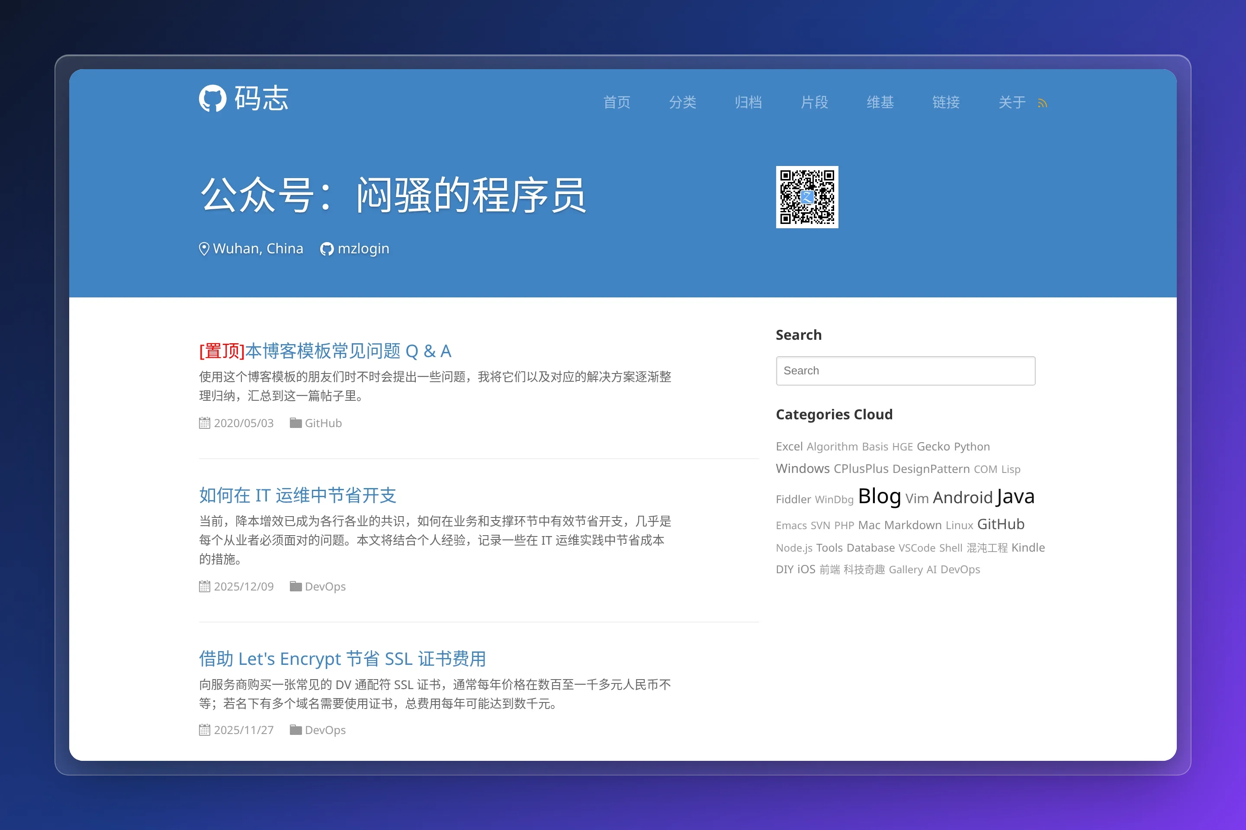
Task: Select the DesignPattern category in the cloud
Action: [931, 469]
